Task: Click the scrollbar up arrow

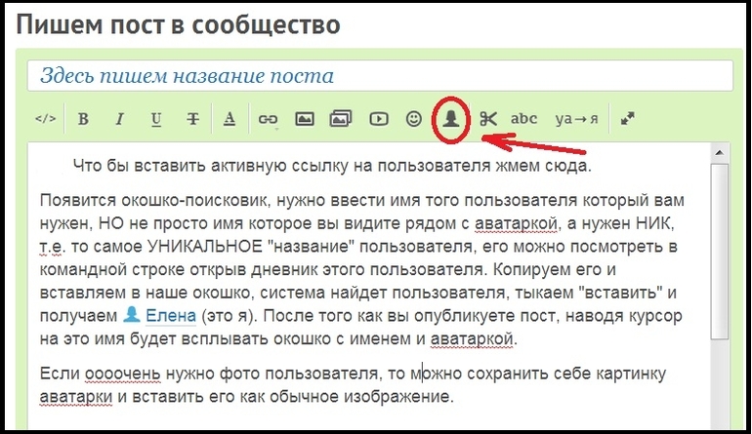Action: [x=719, y=153]
